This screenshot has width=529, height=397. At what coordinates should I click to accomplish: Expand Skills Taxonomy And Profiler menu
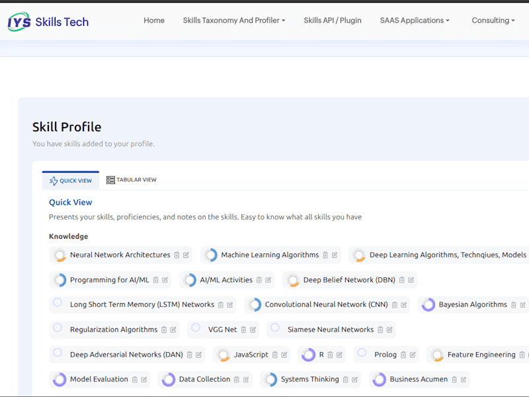point(234,21)
